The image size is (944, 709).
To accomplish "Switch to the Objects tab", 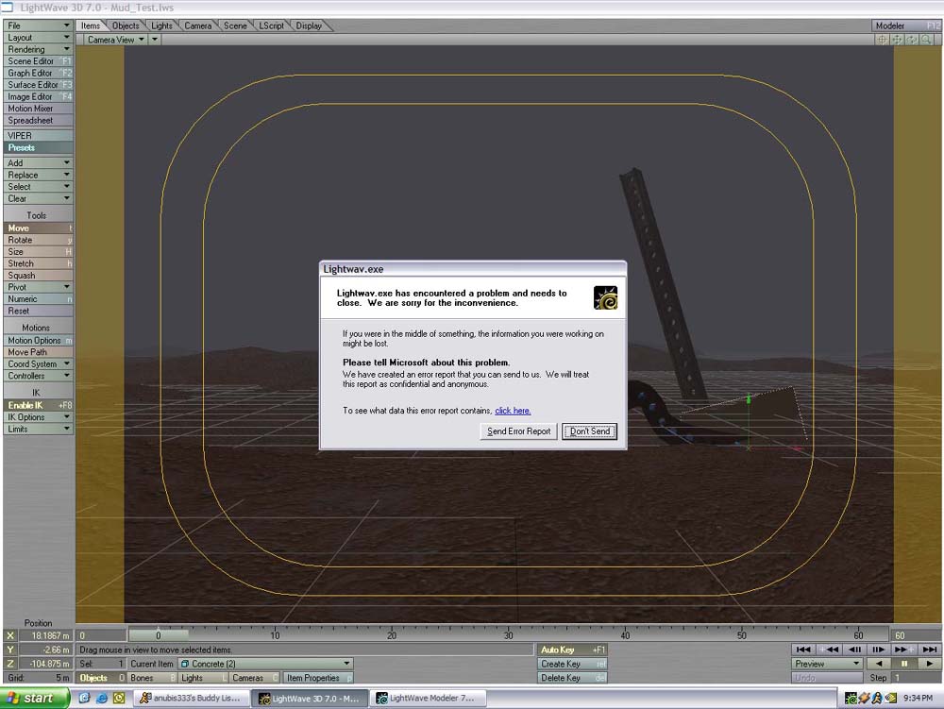I will (x=126, y=25).
